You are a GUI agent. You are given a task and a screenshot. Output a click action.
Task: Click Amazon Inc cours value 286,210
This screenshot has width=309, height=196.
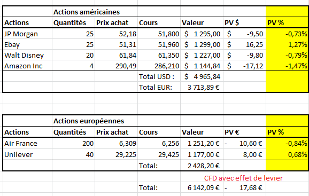159,66
